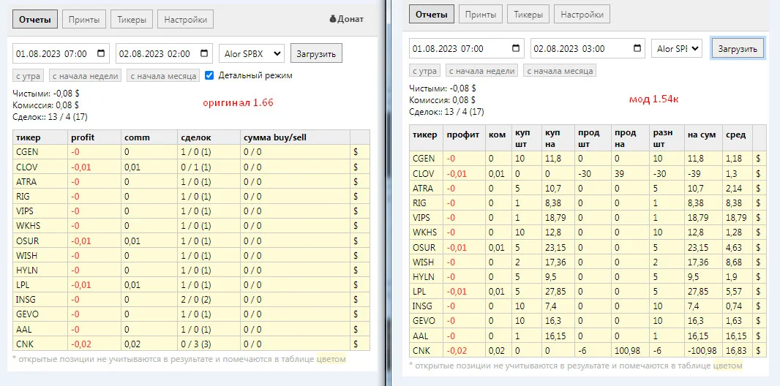The image size is (780, 386).
Task: Click the '-100,98' sum cell in CNK row
Action: click(x=702, y=351)
